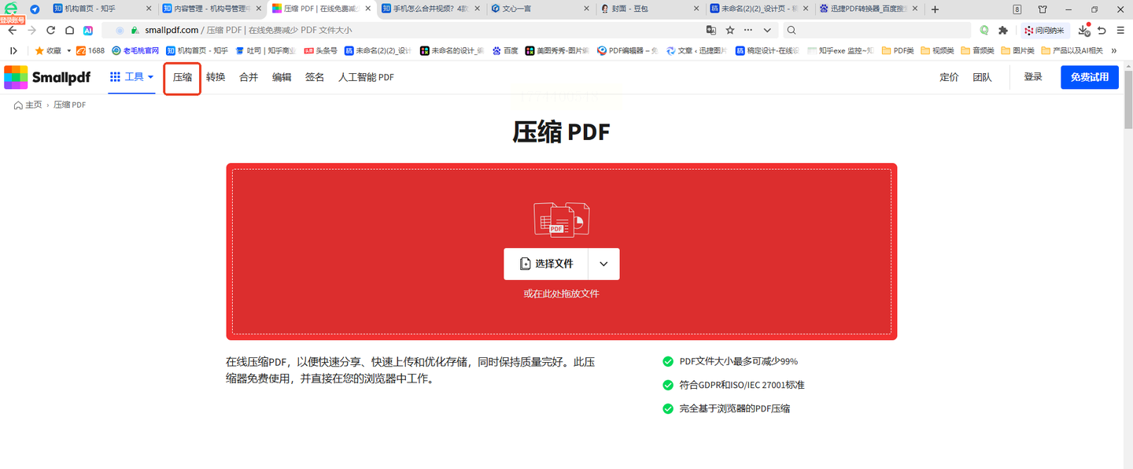
Task: Select 合并 in Smallpdf navigation
Action: pos(249,77)
